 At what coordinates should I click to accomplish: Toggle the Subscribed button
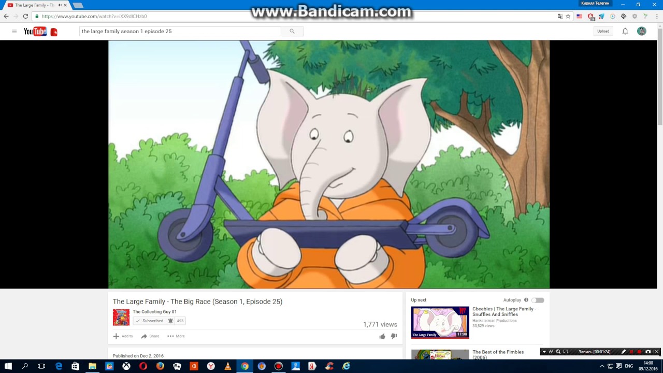tap(149, 321)
